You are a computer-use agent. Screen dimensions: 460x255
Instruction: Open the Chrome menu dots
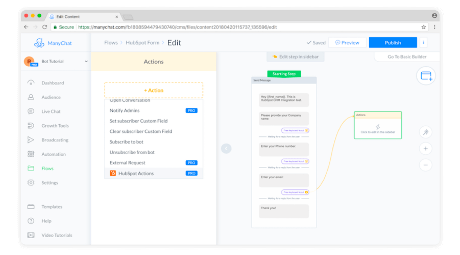click(x=434, y=27)
